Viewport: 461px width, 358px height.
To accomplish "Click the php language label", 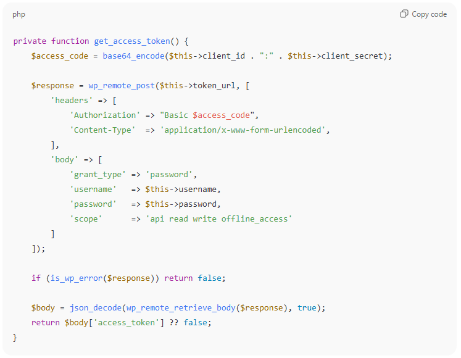I will click(19, 14).
